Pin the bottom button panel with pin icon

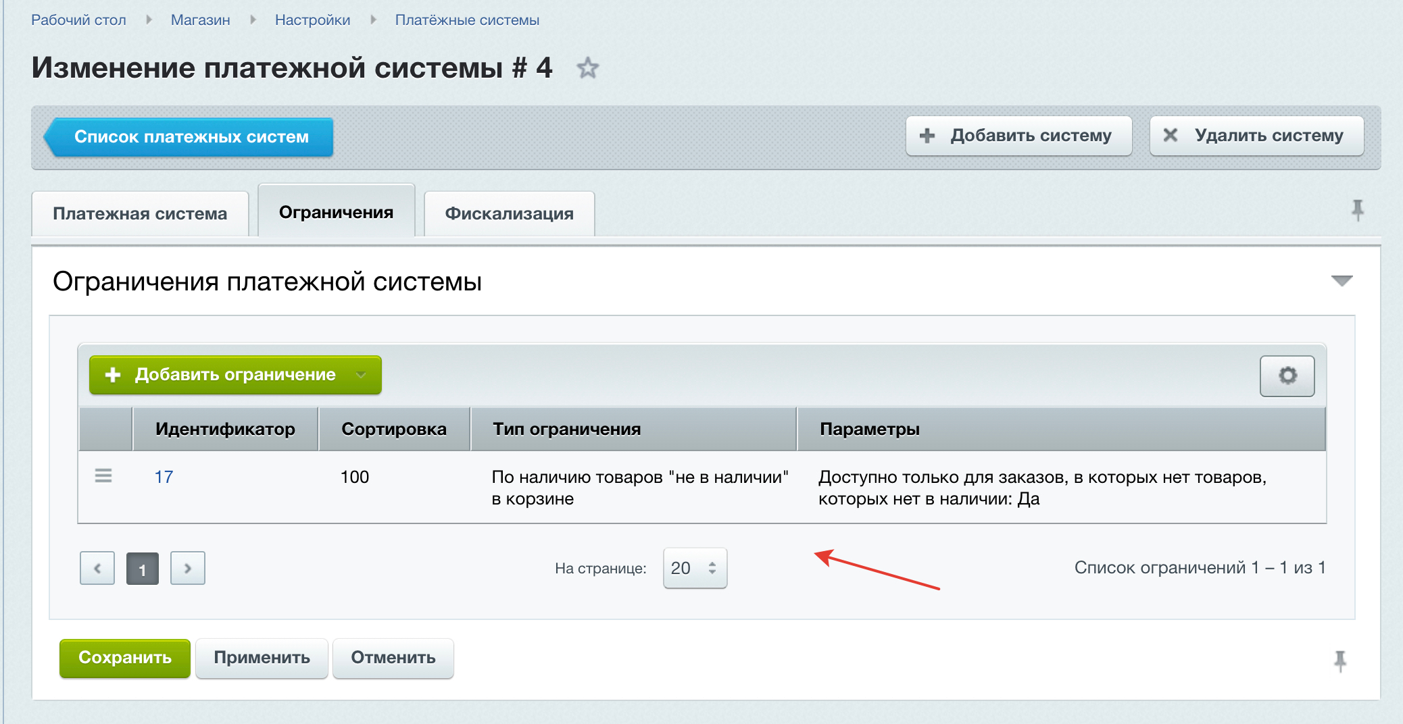1340,661
